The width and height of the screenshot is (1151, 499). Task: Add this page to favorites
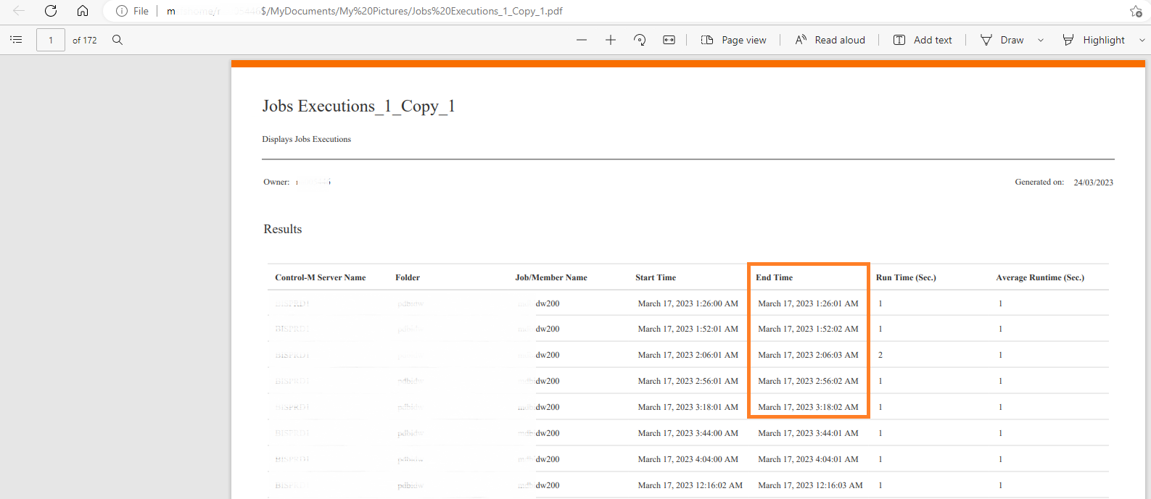tap(1136, 11)
